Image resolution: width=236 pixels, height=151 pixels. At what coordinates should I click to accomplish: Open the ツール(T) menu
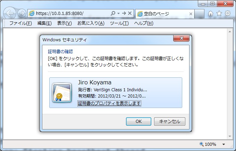click(x=119, y=23)
